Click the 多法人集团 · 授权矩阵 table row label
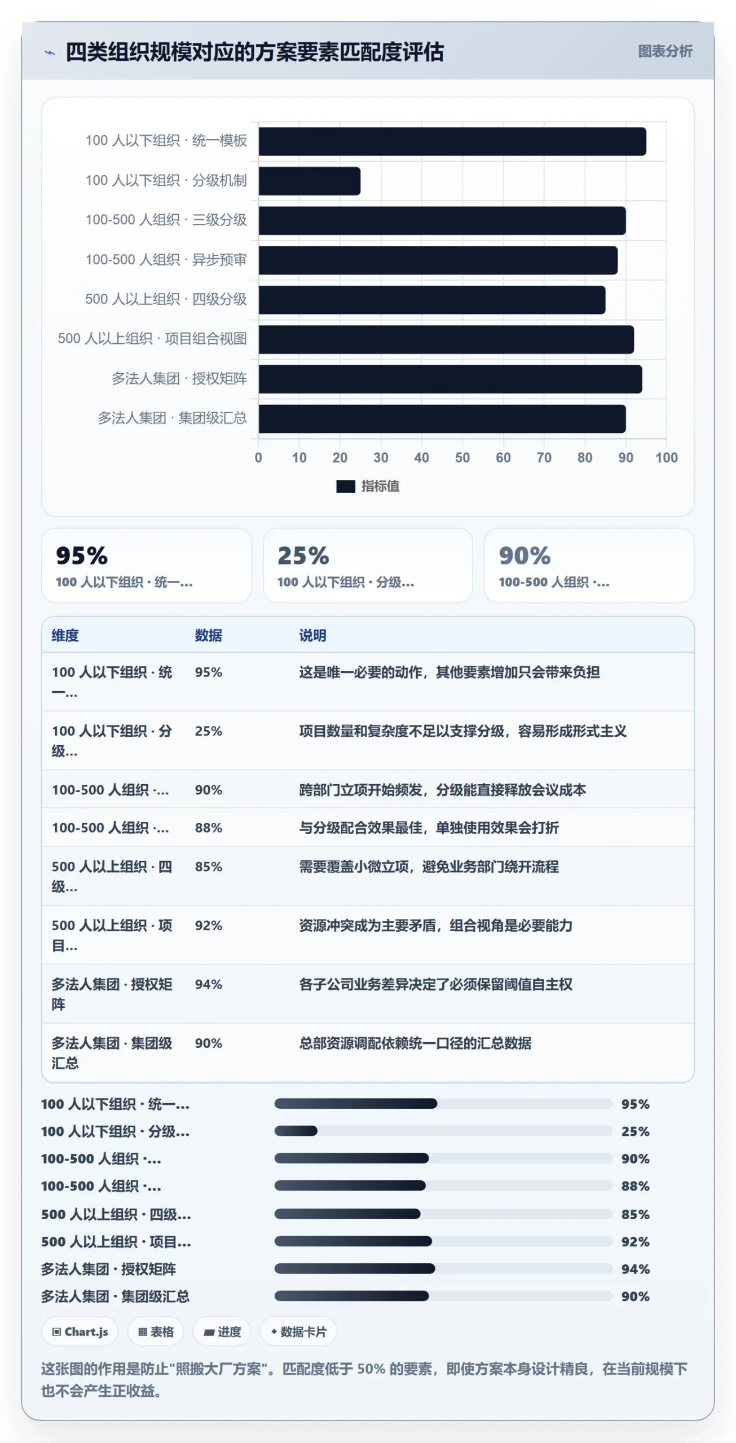The width and height of the screenshot is (736, 1443). pyautogui.click(x=112, y=994)
